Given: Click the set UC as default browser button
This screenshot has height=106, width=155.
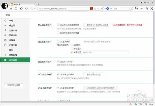Looking at the screenshot, I should pos(97,25).
